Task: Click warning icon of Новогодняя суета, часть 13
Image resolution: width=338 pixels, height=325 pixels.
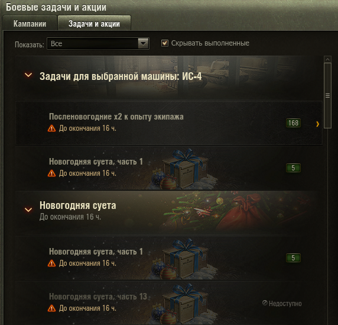Action: pyautogui.click(x=51, y=308)
